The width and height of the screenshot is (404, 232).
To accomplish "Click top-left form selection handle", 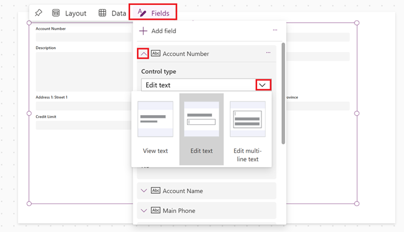I will click(x=29, y=23).
